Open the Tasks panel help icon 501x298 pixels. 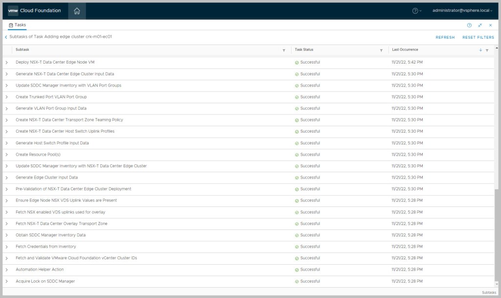[x=469, y=25]
